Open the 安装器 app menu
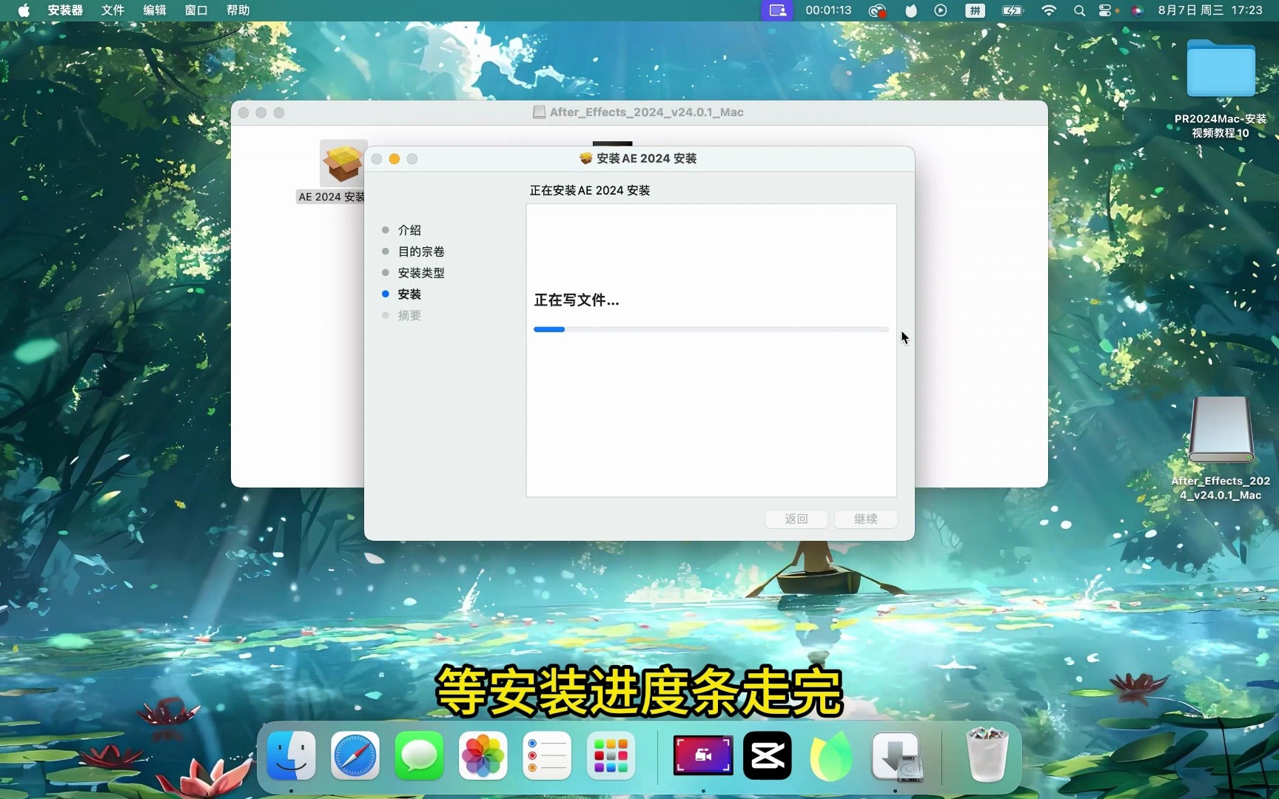This screenshot has height=799, width=1279. tap(65, 10)
